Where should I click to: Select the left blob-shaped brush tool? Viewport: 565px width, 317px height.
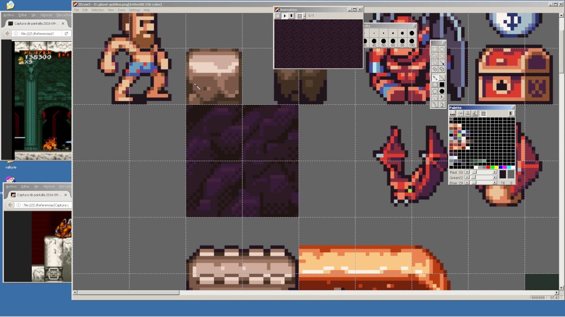(x=435, y=69)
